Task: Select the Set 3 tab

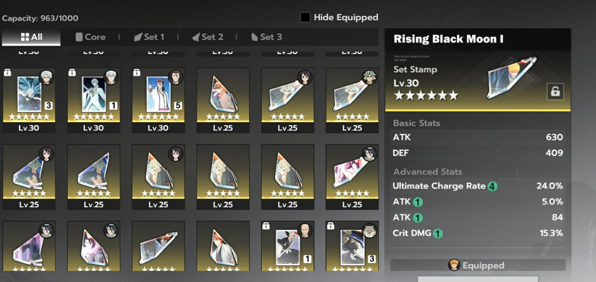Action: point(266,37)
